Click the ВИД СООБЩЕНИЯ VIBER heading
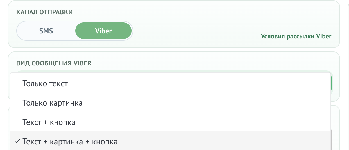Image resolution: width=349 pixels, height=150 pixels. click(x=54, y=63)
